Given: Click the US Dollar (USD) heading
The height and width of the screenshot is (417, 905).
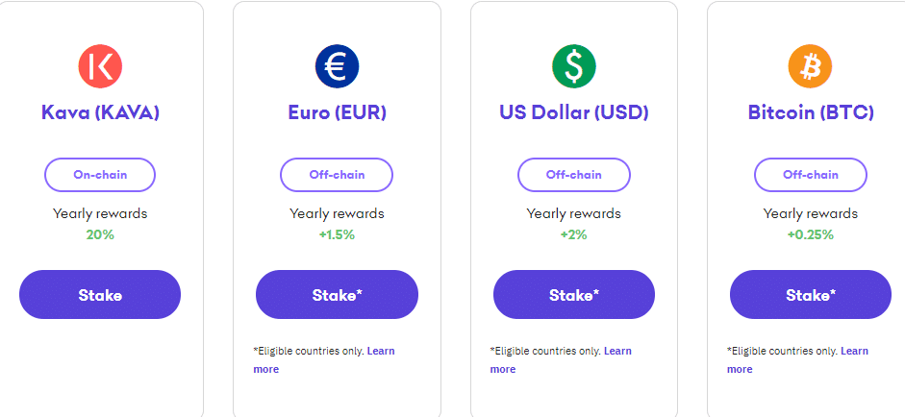Looking at the screenshot, I should click(573, 112).
